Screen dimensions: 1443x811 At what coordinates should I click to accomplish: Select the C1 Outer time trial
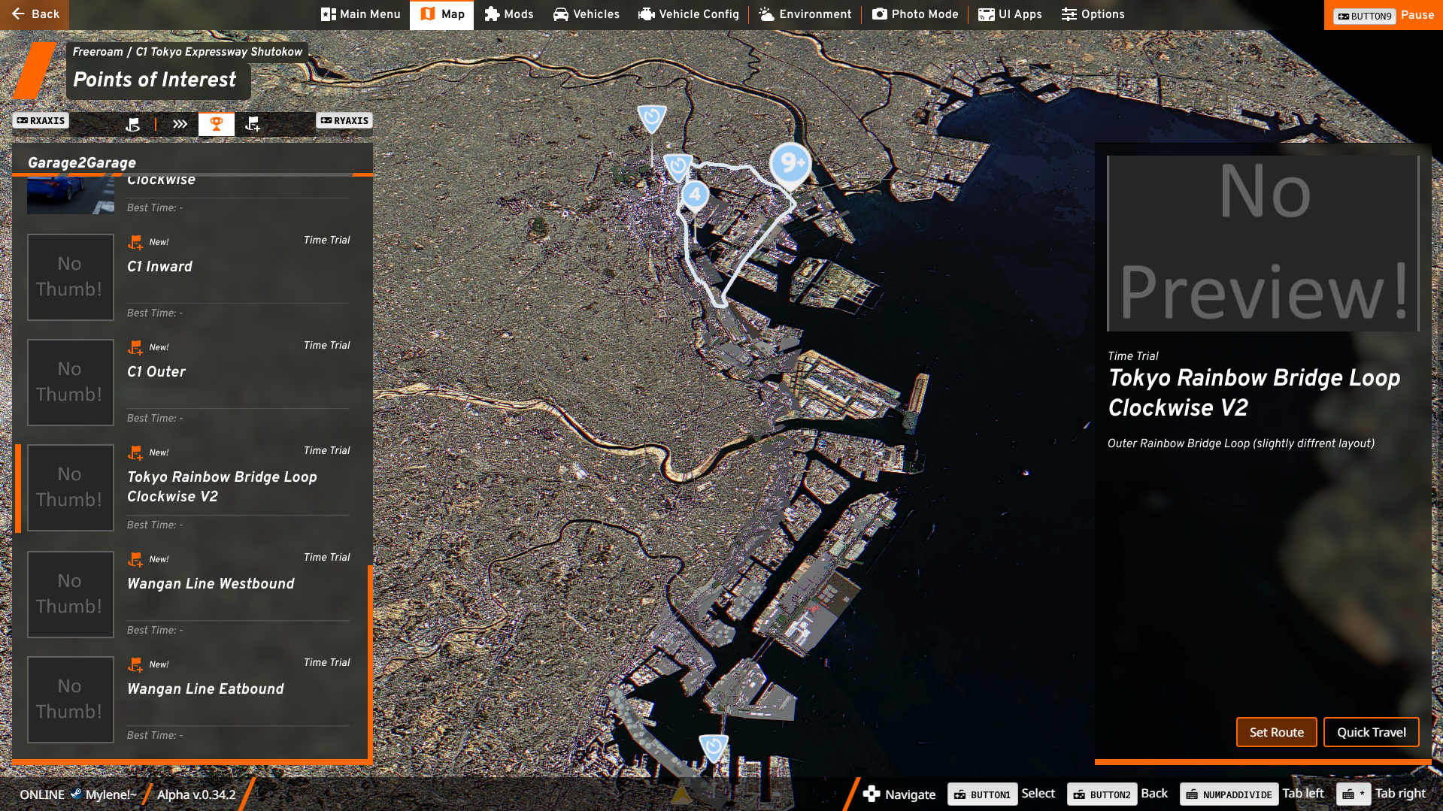pyautogui.click(x=189, y=383)
